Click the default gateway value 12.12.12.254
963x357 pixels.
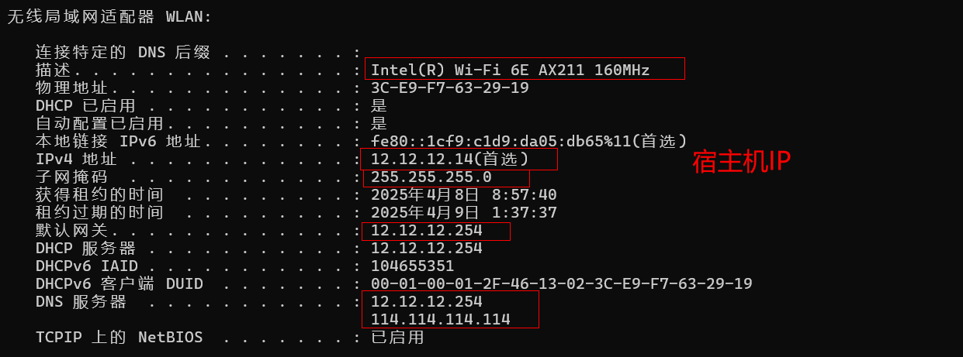pos(426,231)
